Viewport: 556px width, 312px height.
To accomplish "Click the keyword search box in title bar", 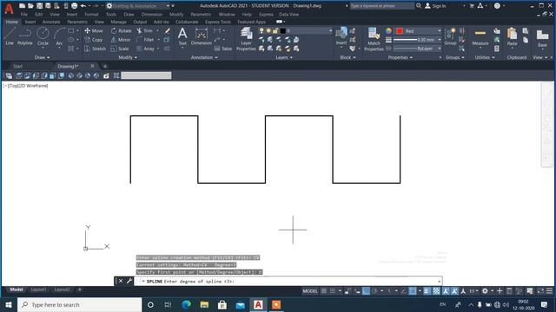I will 381,6.
